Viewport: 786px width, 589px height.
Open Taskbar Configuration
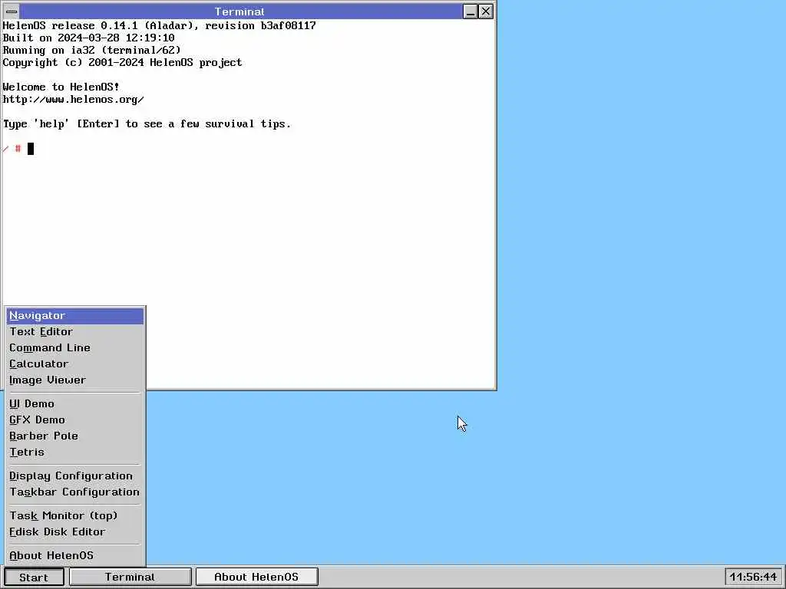(75, 492)
